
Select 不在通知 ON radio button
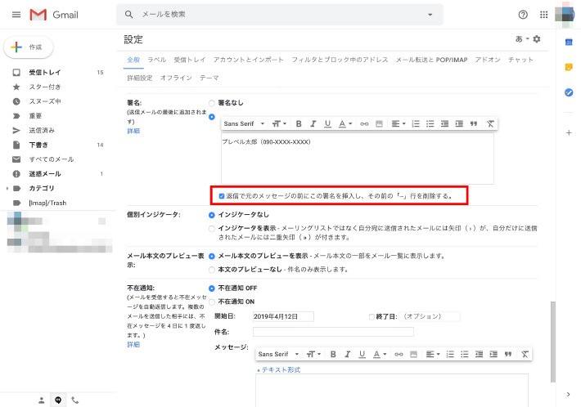coord(212,302)
